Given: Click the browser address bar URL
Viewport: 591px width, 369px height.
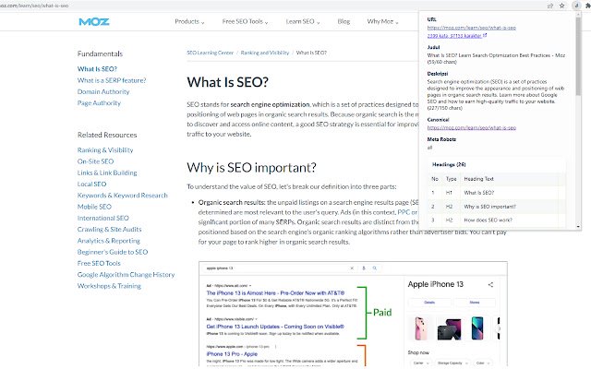Looking at the screenshot, I should pos(35,6).
